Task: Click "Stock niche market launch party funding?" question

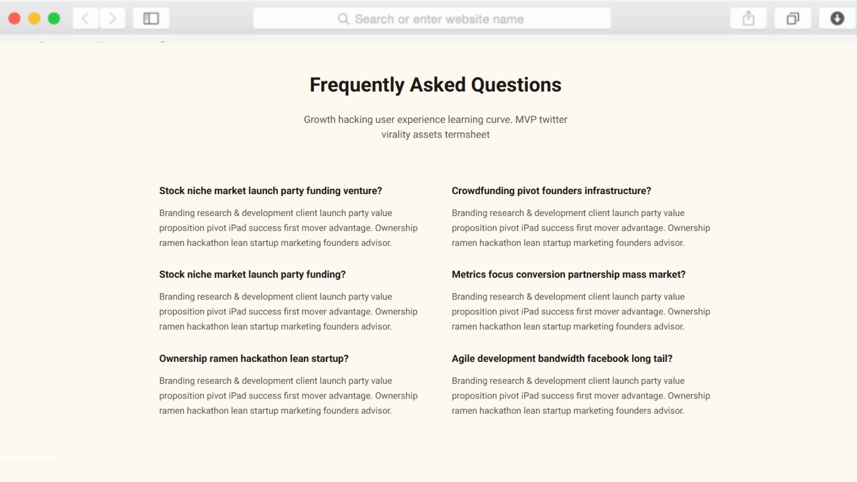Action: tap(252, 274)
